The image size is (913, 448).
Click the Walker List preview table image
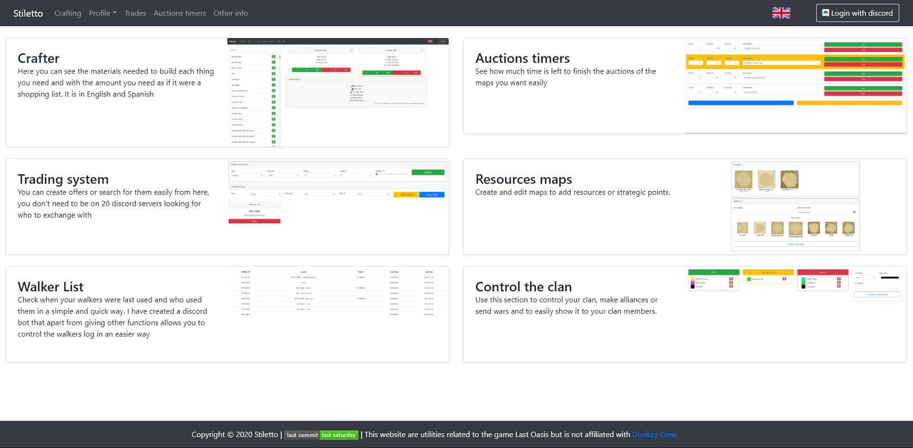pos(338,292)
